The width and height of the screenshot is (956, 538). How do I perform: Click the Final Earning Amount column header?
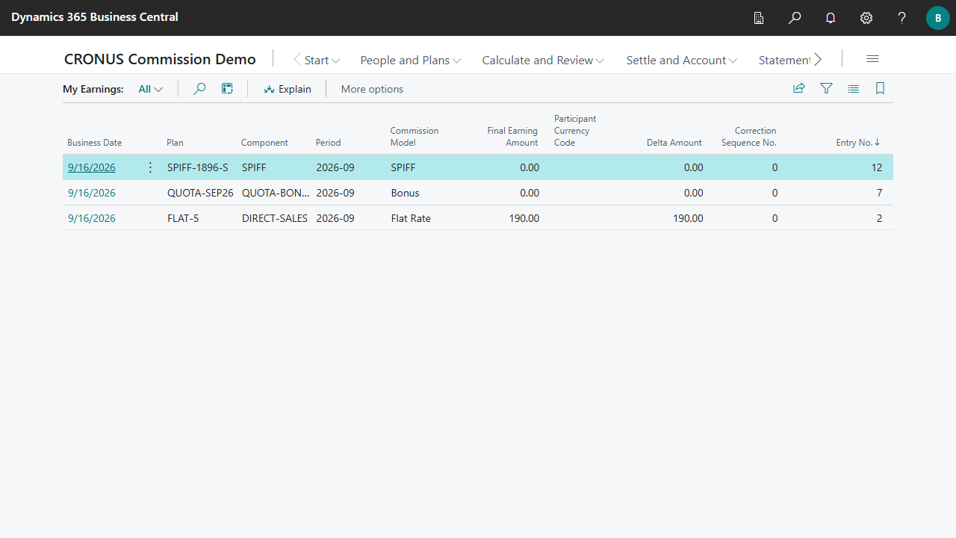pyautogui.click(x=512, y=137)
